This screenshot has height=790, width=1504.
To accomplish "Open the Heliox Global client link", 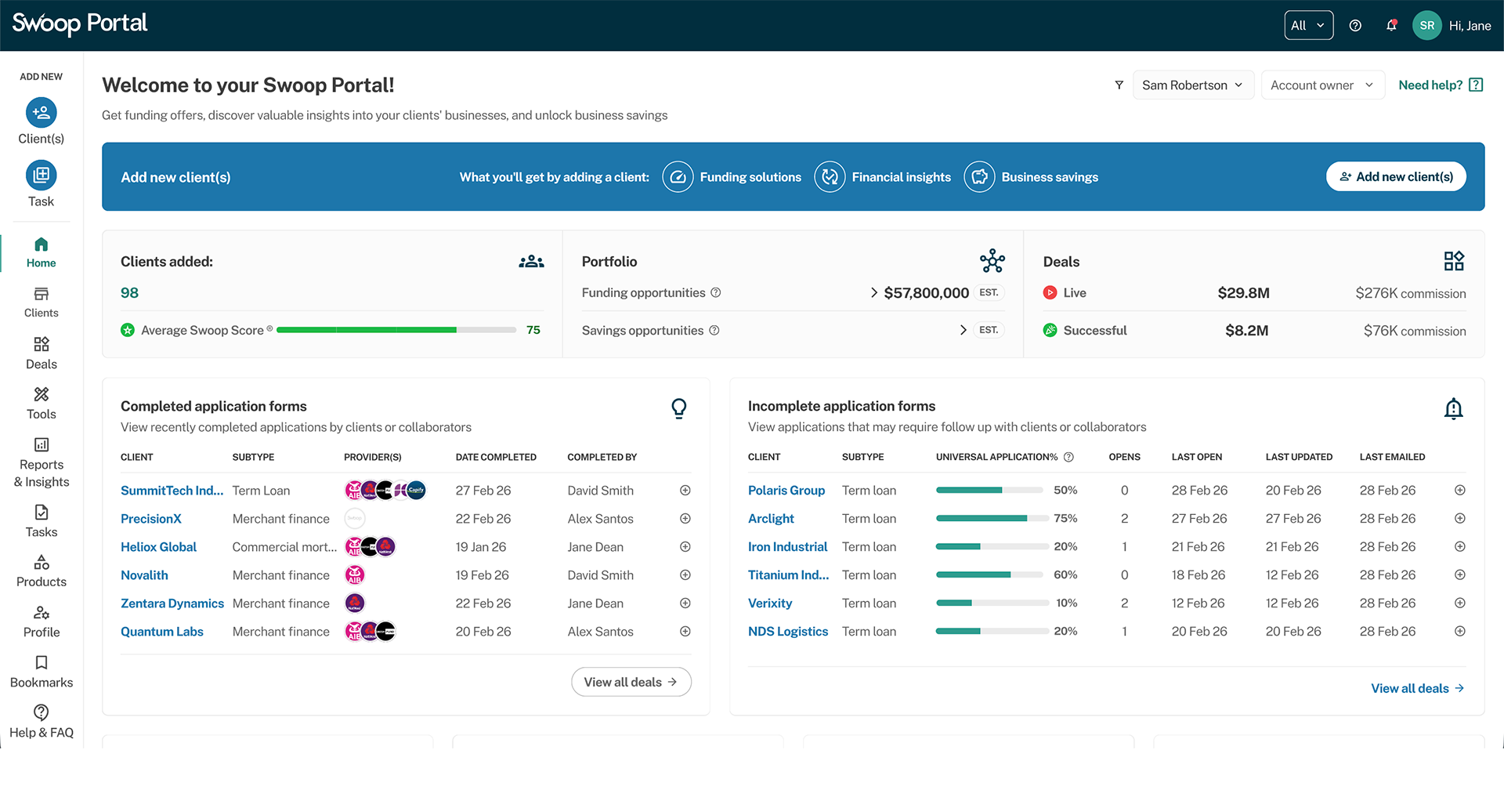I will tap(158, 547).
